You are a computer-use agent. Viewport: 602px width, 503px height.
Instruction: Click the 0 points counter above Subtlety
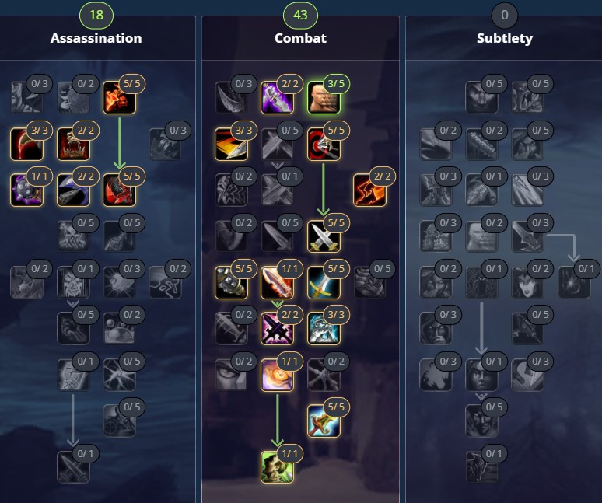pos(505,15)
